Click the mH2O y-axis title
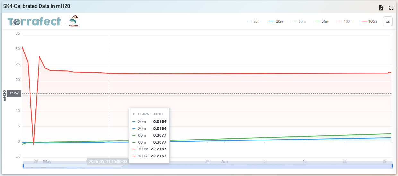This screenshot has width=398, height=176. pos(4,95)
